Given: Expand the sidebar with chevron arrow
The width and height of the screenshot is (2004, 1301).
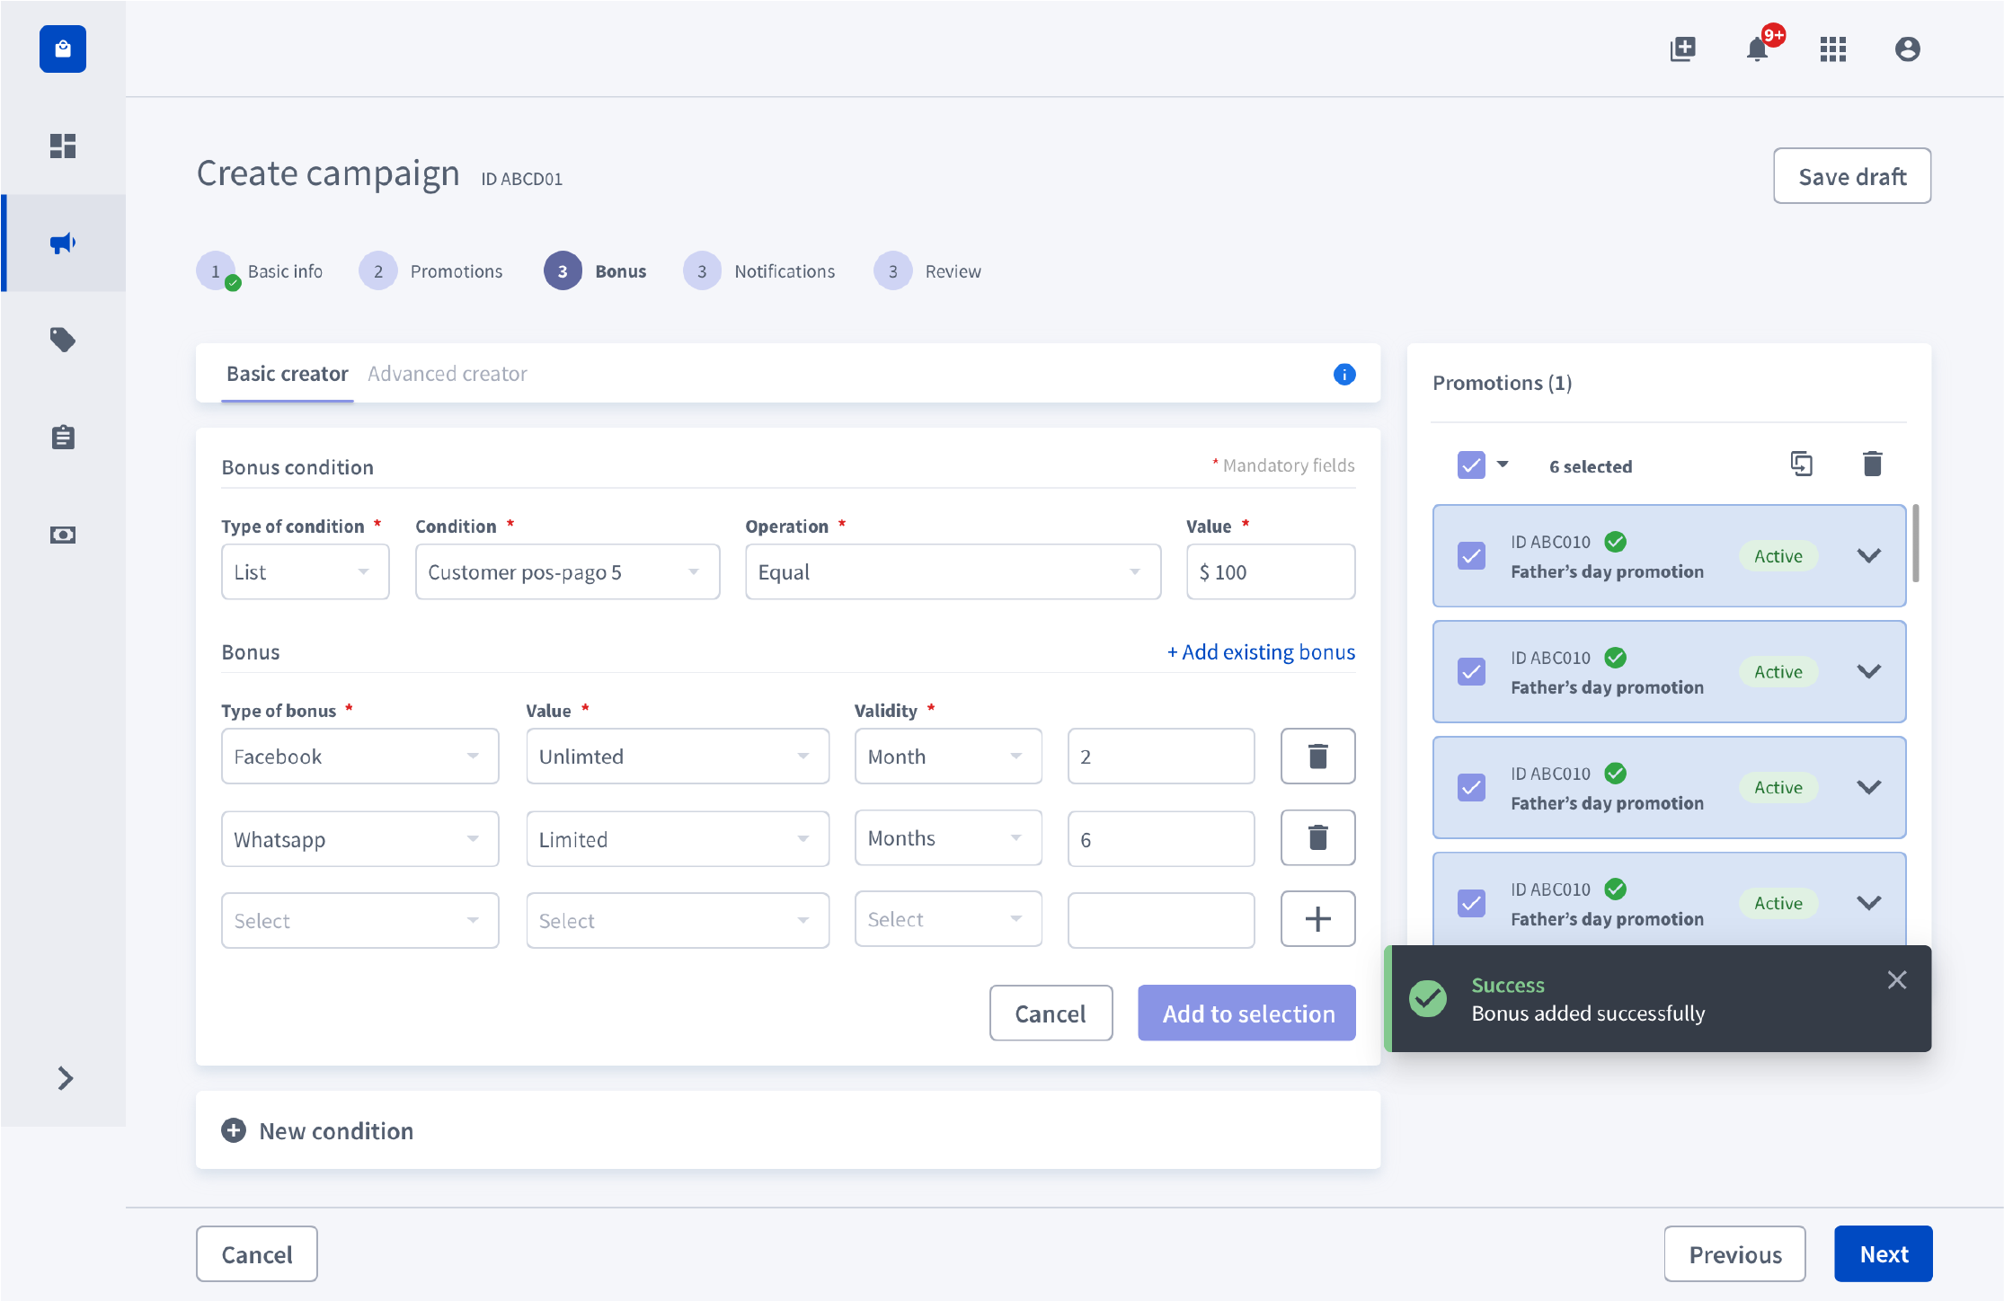Looking at the screenshot, I should tap(65, 1078).
